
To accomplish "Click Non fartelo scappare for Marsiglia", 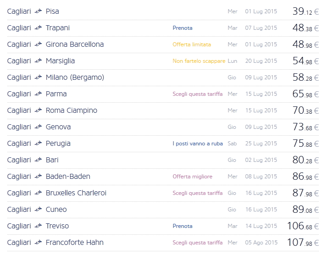I will (199, 61).
